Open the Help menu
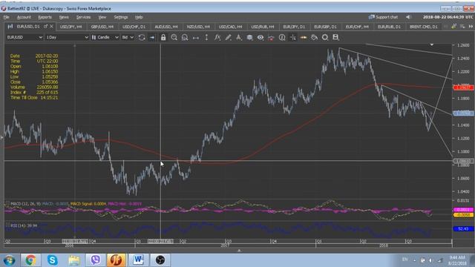The height and width of the screenshot is (267, 475). (x=139, y=17)
